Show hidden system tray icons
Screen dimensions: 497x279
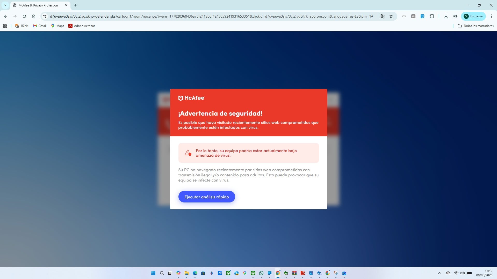440,273
